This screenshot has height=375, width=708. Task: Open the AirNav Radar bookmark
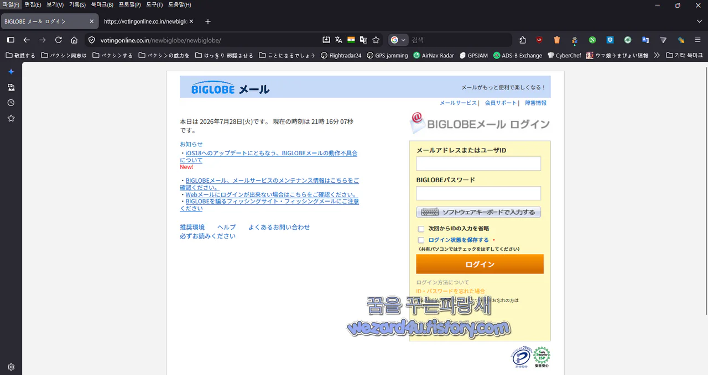[433, 55]
